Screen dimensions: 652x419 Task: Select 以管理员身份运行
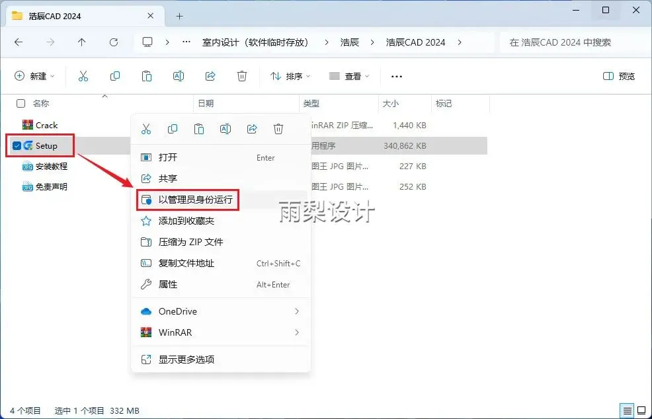coord(220,200)
